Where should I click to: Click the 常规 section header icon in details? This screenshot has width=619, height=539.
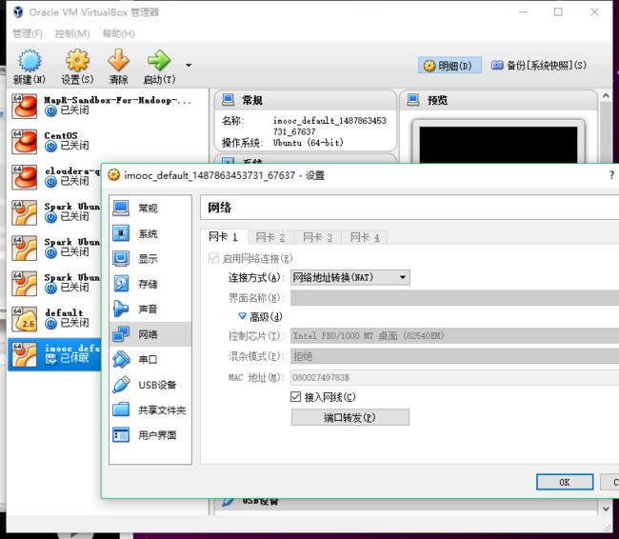click(228, 99)
